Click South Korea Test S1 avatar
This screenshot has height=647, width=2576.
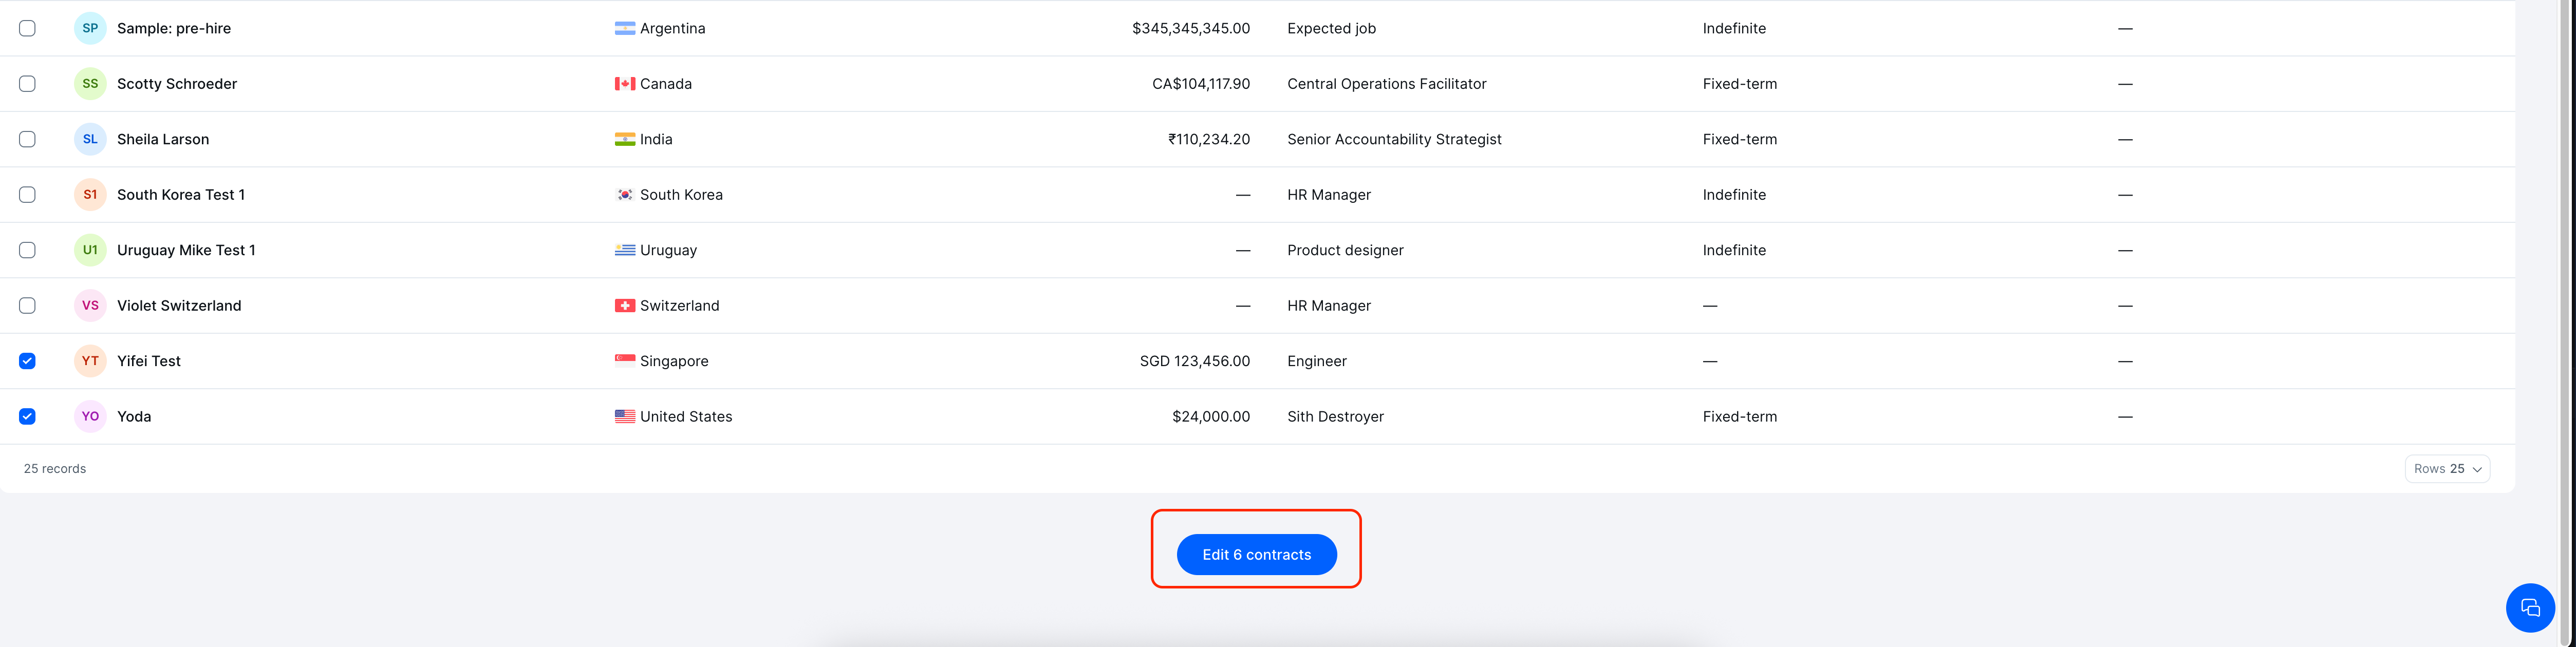90,195
